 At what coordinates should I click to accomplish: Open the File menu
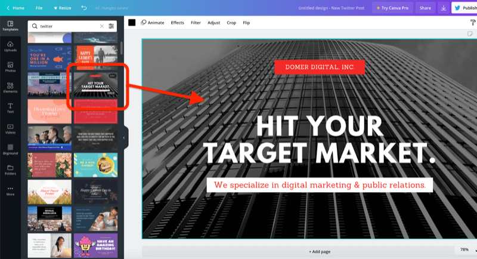[39, 8]
